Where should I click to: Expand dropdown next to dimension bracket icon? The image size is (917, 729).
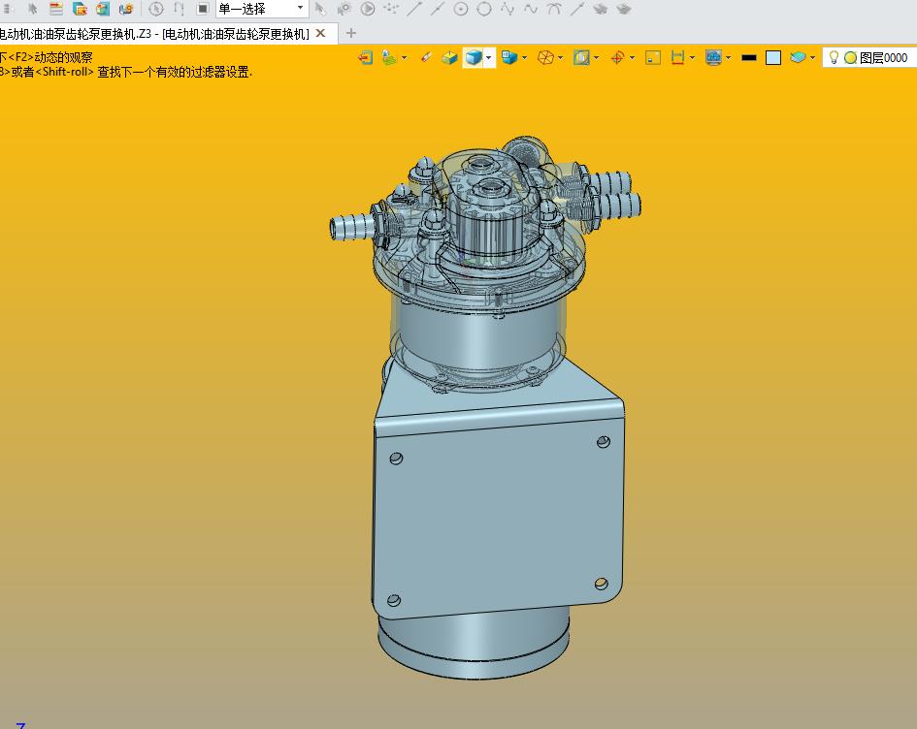click(x=693, y=57)
